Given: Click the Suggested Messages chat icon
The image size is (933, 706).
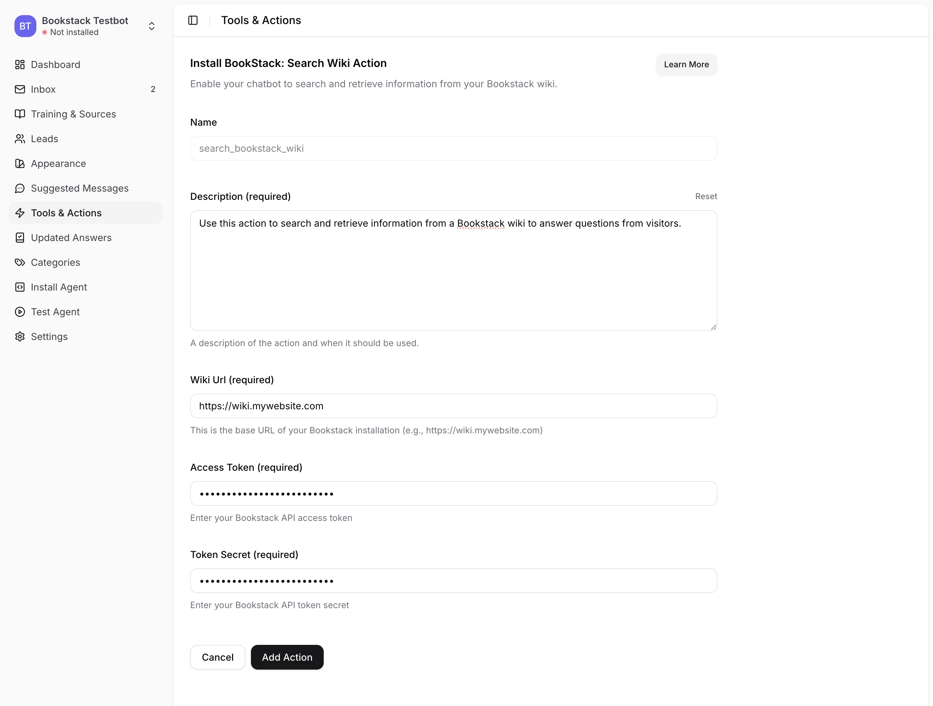Looking at the screenshot, I should pyautogui.click(x=20, y=188).
